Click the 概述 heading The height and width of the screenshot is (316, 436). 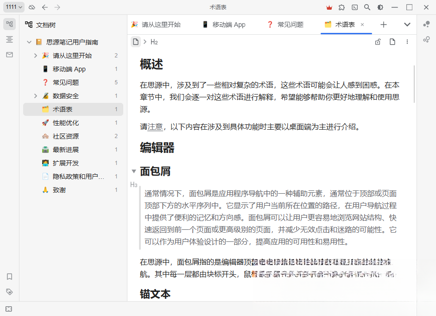point(151,64)
